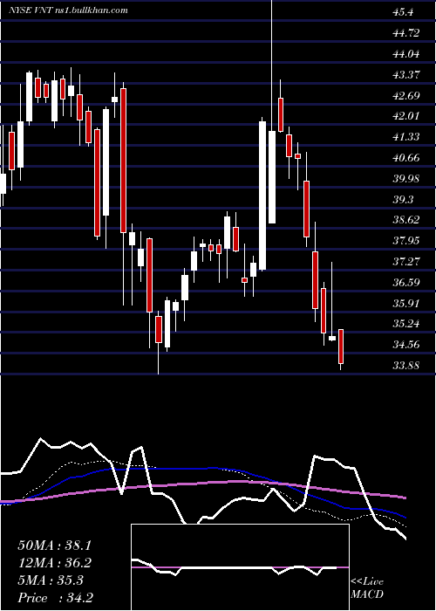Click the last red candlestick near 34.56
Viewport: 436px width, 611px height.
pyautogui.click(x=341, y=347)
